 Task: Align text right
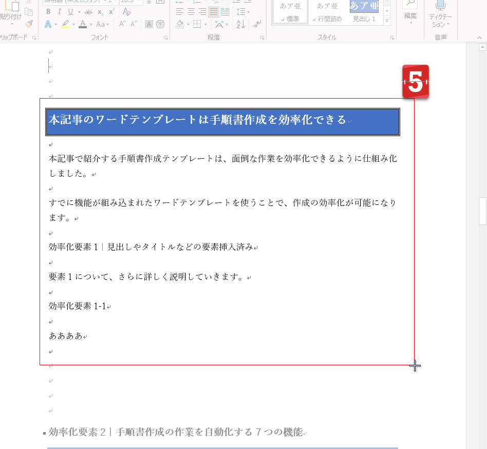click(x=202, y=12)
